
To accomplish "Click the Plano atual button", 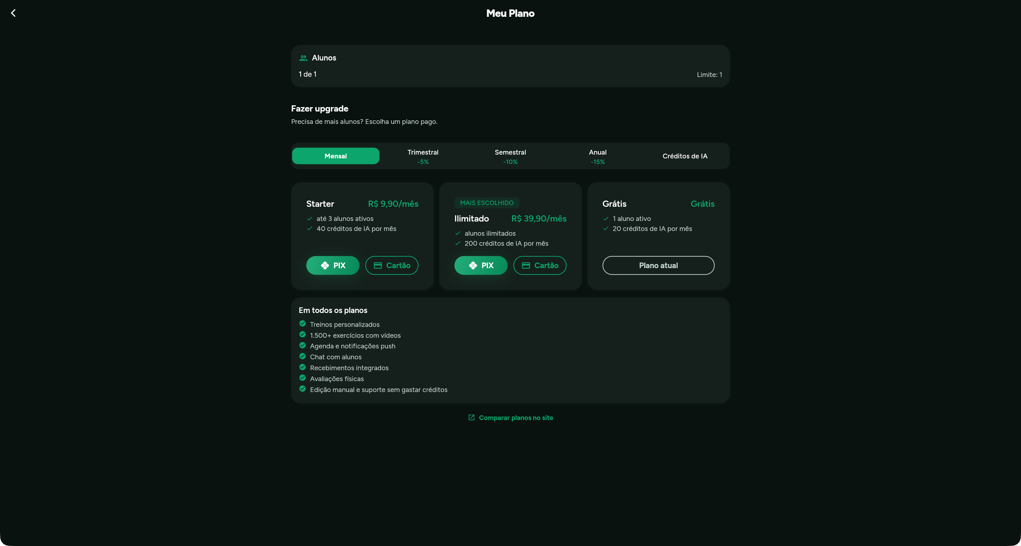I will pos(658,265).
